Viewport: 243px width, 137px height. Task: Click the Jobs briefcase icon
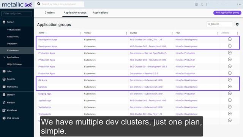4,71
